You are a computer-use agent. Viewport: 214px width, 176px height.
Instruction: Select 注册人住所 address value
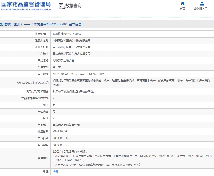pos(71,47)
